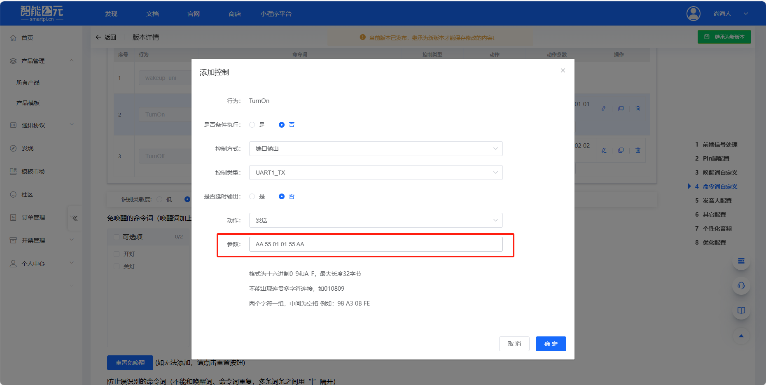
Task: Select 是 for 是否条件执行
Action: pyautogui.click(x=252, y=124)
